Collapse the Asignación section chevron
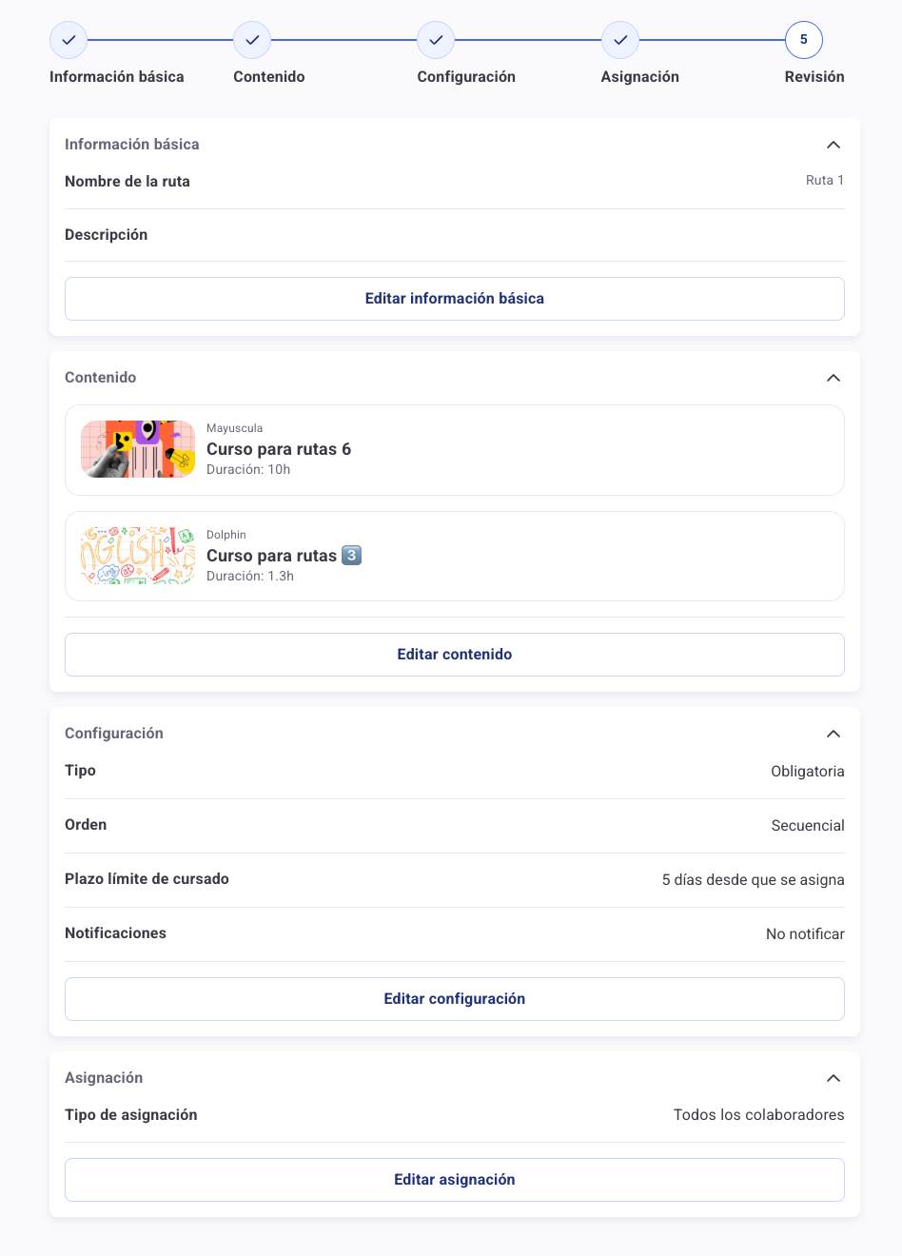 point(833,1078)
